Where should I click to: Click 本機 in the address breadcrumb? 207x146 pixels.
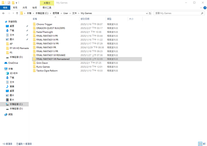[29, 13]
